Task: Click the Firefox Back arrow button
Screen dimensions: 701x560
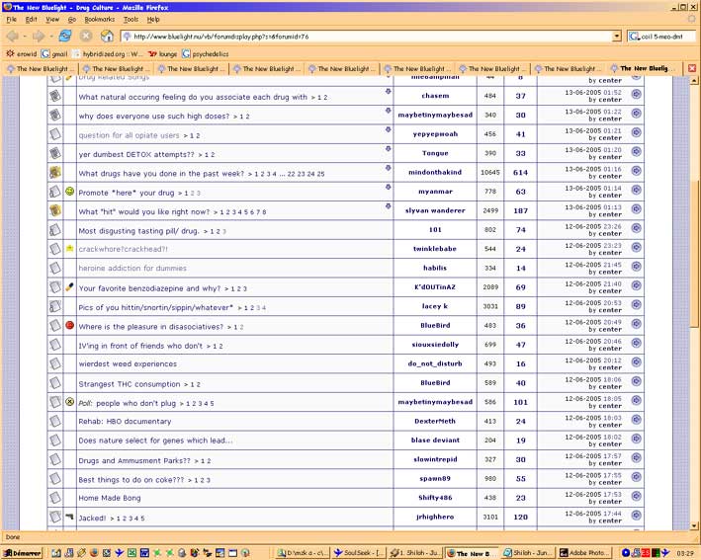Action: point(13,37)
